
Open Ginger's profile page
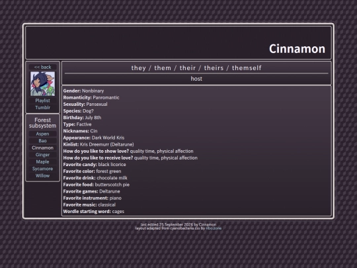[x=42, y=155]
